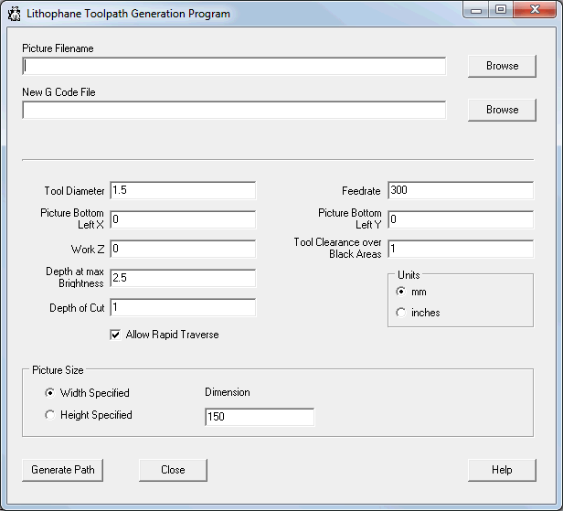Select the Work Z input field
Viewport: 563px width, 511px height.
tap(183, 249)
